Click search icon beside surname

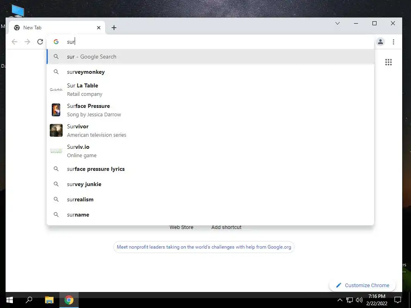click(x=56, y=215)
